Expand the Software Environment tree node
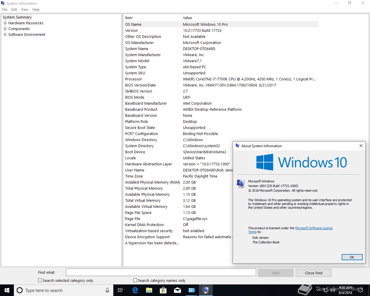The width and height of the screenshot is (370, 296). pyautogui.click(x=5, y=34)
